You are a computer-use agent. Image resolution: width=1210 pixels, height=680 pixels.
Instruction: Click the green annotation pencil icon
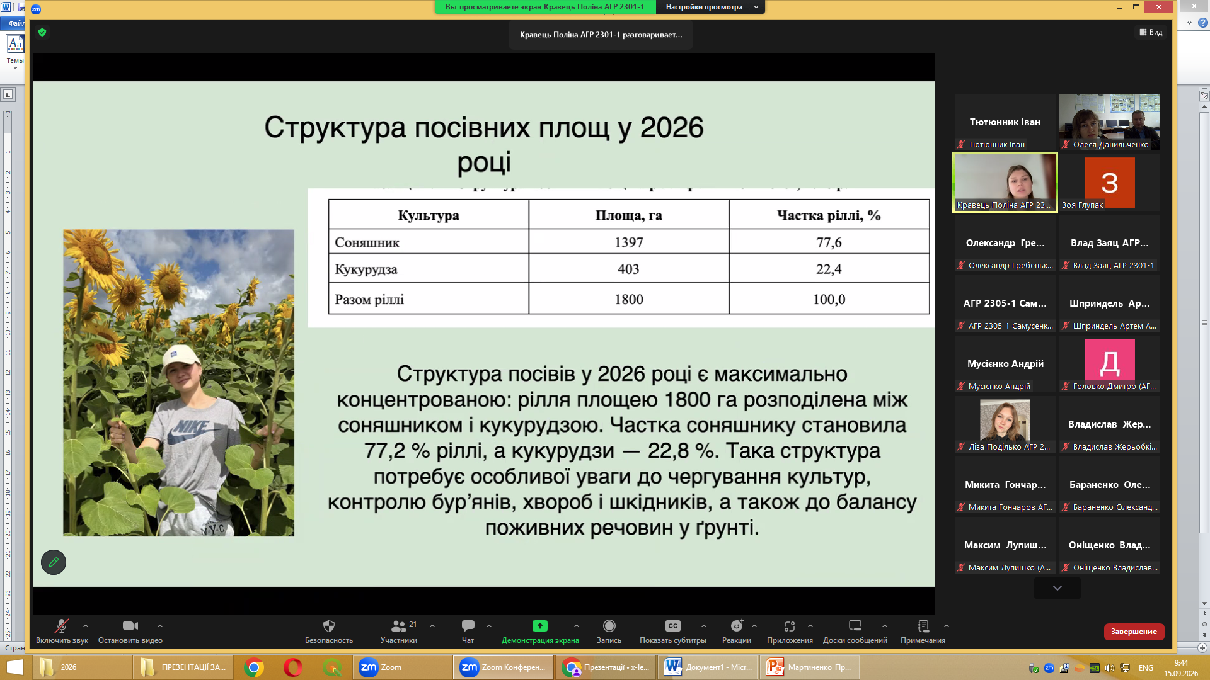click(x=54, y=562)
